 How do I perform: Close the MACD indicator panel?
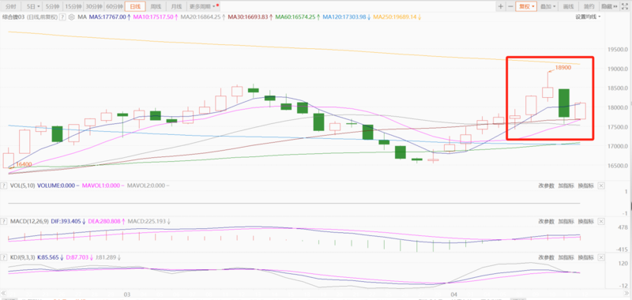click(x=601, y=222)
